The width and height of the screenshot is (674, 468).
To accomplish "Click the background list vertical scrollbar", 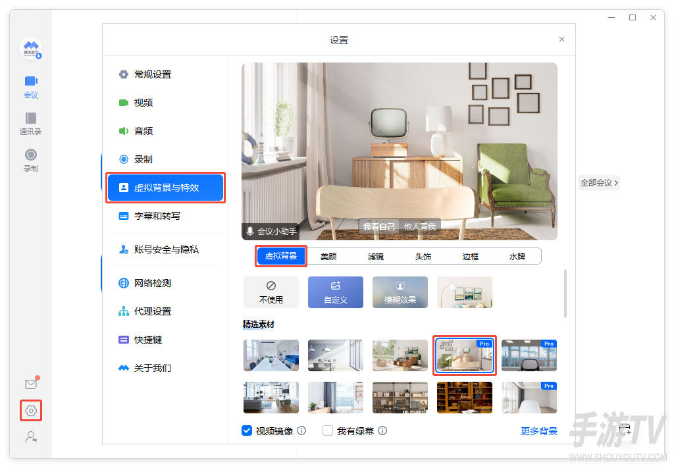I will (565, 294).
